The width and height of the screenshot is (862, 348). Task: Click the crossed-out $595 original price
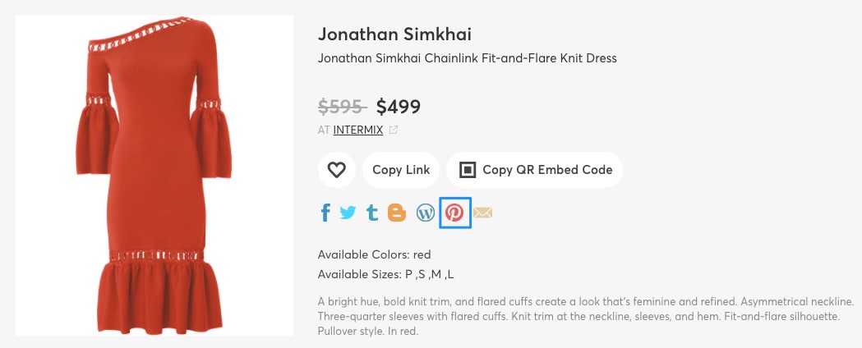pyautogui.click(x=341, y=106)
